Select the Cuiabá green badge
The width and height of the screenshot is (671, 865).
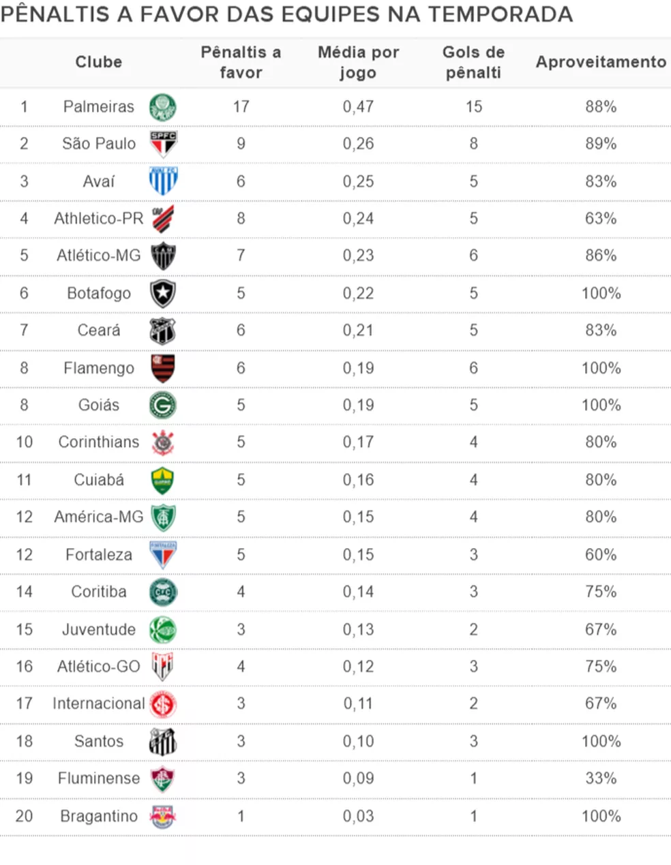pyautogui.click(x=163, y=480)
